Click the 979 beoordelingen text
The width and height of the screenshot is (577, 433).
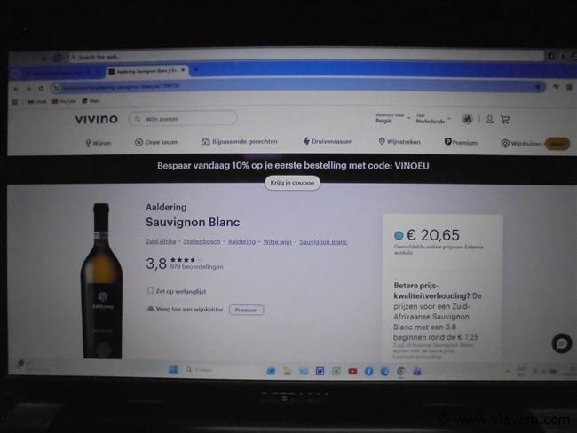click(x=196, y=267)
